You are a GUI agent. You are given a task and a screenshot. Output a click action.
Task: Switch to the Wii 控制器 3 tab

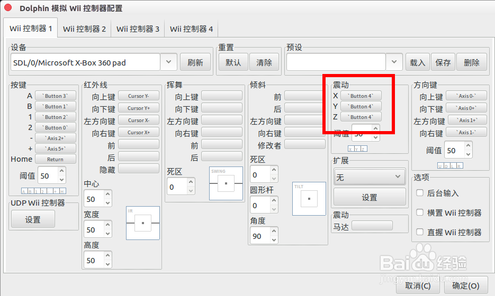tap(138, 29)
